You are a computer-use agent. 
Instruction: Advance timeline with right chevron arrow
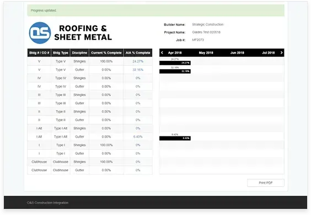point(281,53)
